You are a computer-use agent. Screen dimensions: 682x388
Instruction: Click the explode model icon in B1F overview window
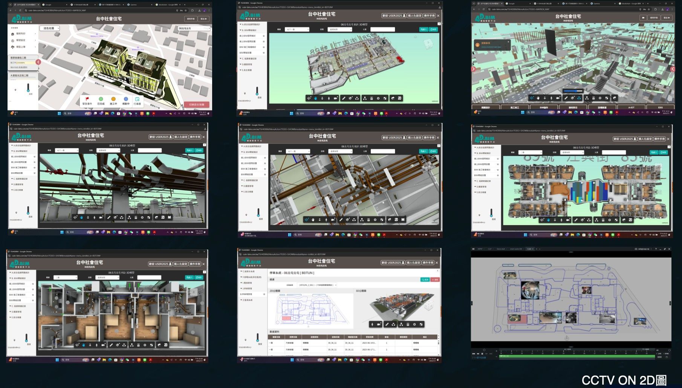coord(357,98)
